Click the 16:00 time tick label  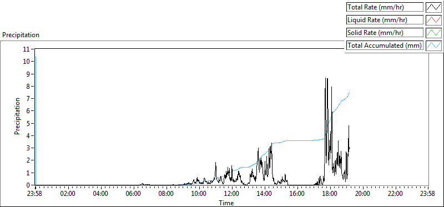(x=297, y=194)
